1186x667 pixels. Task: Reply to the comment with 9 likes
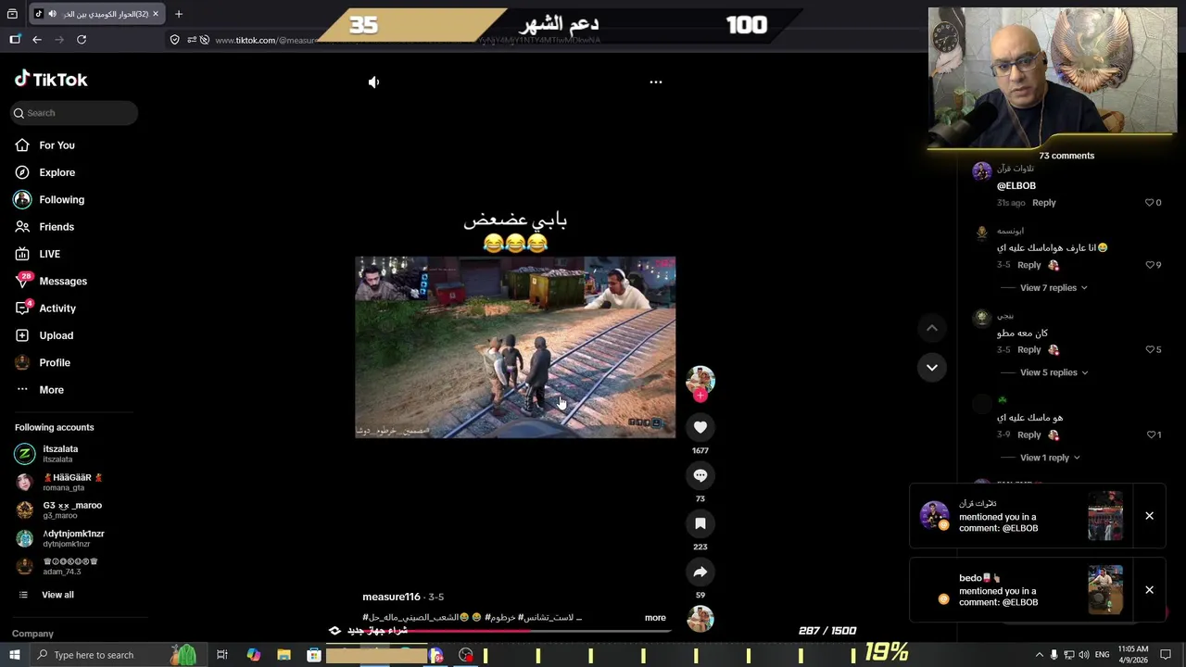click(x=1028, y=265)
